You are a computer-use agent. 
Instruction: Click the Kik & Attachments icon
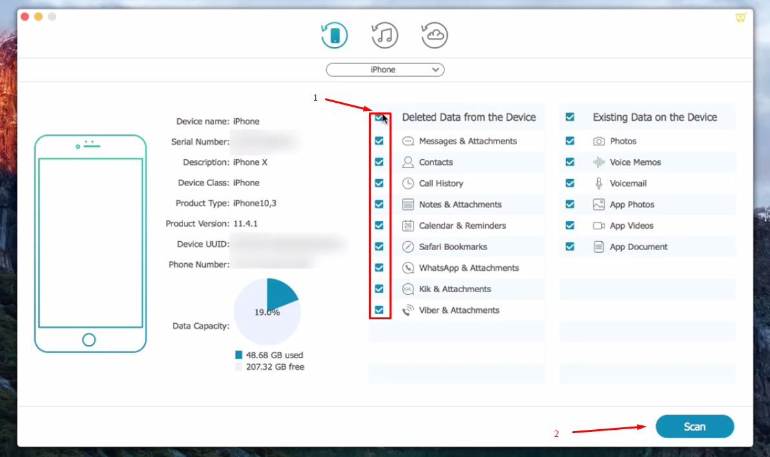coord(408,289)
